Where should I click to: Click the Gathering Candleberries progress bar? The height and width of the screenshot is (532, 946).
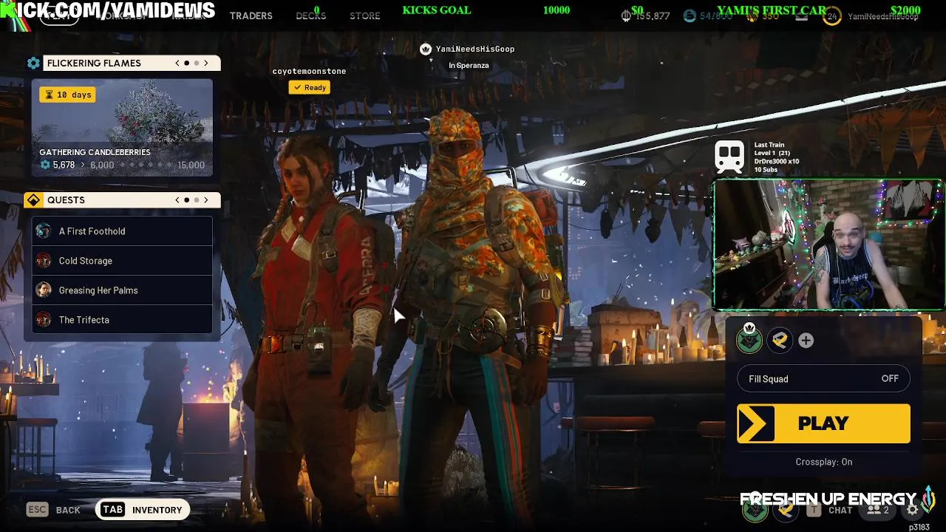coord(122,165)
